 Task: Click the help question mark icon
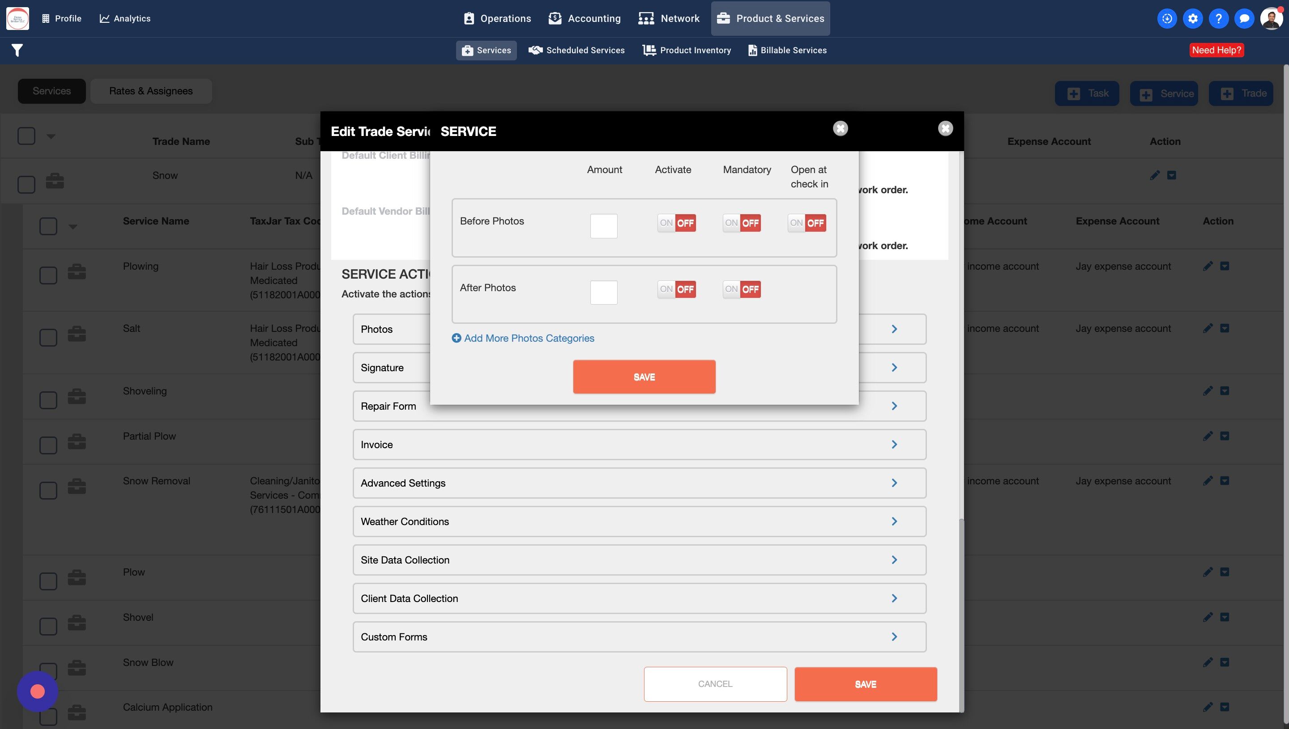pos(1218,18)
